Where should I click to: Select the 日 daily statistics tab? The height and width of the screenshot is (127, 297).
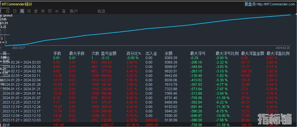(15, 11)
